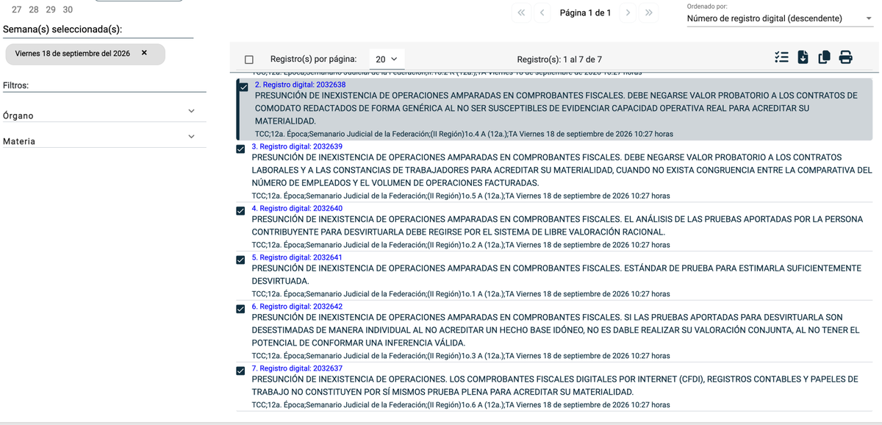Screen dimensions: 882x425
Task: Click title about 'CONTRATOS LABORALES Y A LAS CONSTANCIAS'
Action: (562, 171)
